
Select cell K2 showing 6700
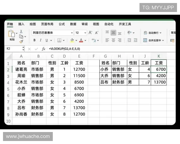pos(159,69)
